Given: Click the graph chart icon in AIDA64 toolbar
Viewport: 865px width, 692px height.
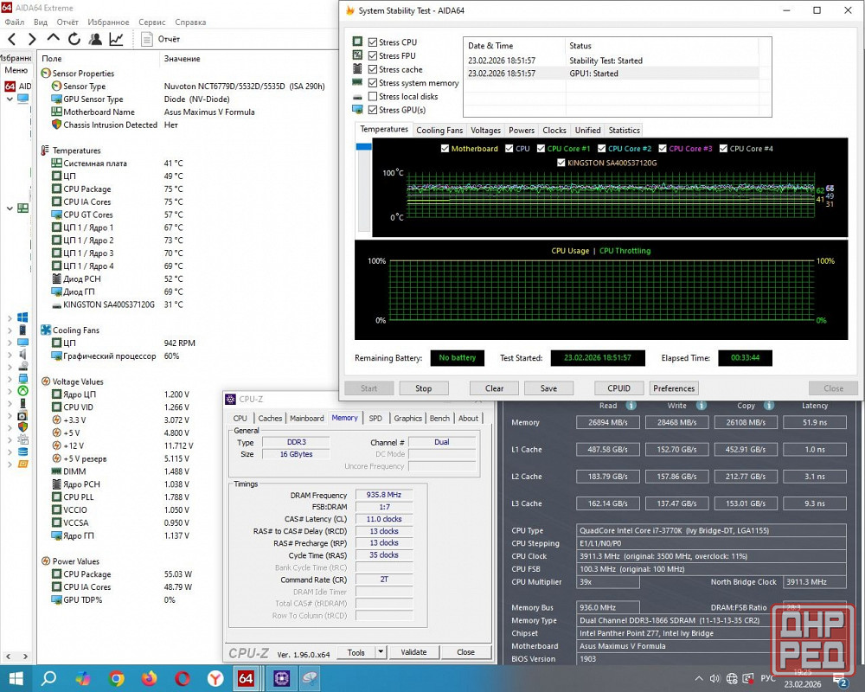Looking at the screenshot, I should 116,39.
